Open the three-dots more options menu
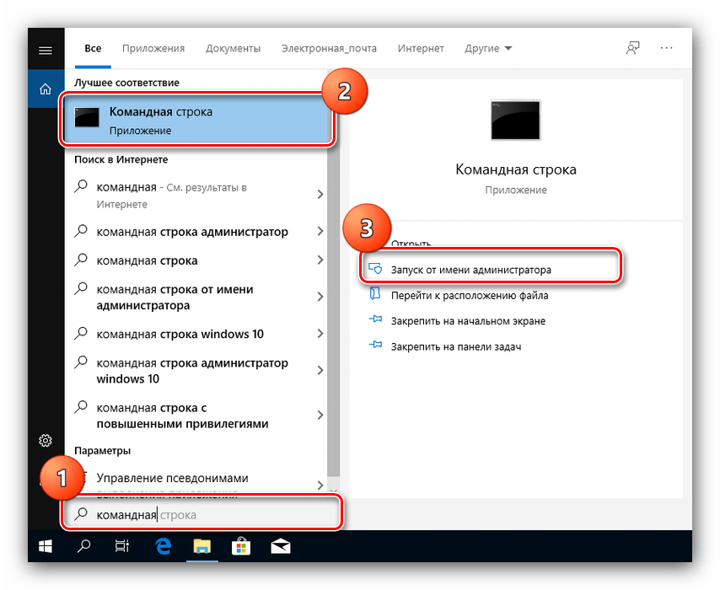The image size is (720, 590). coord(667,49)
